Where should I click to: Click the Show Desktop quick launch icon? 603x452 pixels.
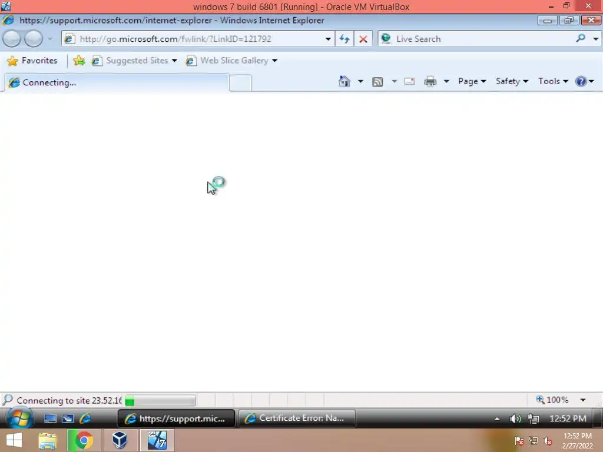click(51, 418)
